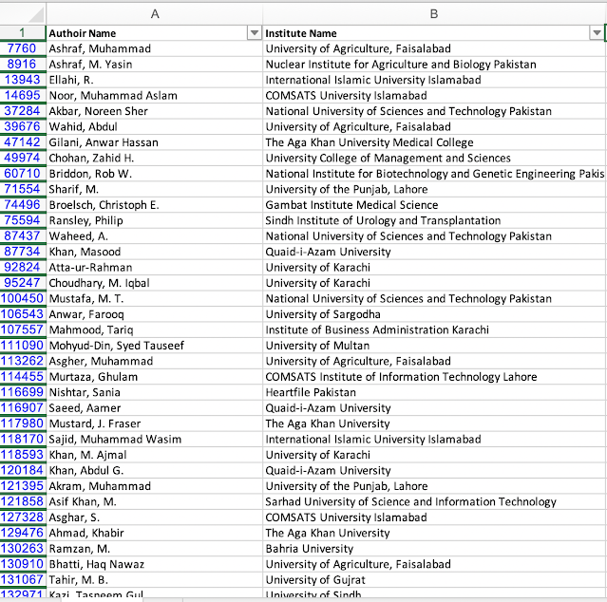Viewport: 607px width, 602px height.
Task: Open the Authoir Name filter dropdown
Action: (x=255, y=33)
